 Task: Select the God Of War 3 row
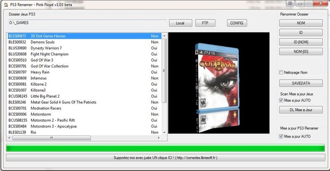point(85,60)
